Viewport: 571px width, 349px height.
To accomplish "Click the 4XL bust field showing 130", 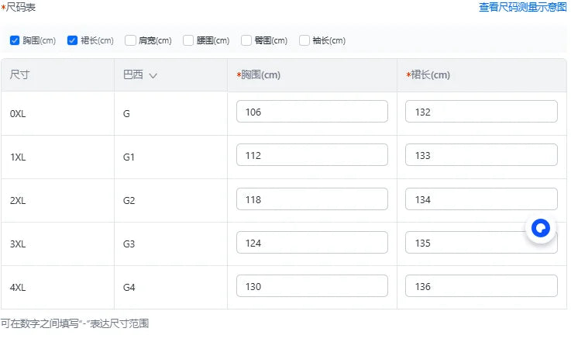I will click(x=311, y=286).
